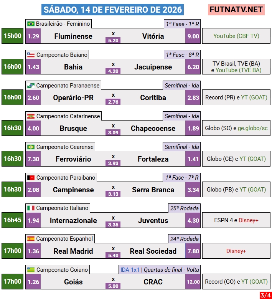The height and width of the screenshot is (299, 272).
Task: Click the Spanish flag icon
Action: pyautogui.click(x=31, y=239)
